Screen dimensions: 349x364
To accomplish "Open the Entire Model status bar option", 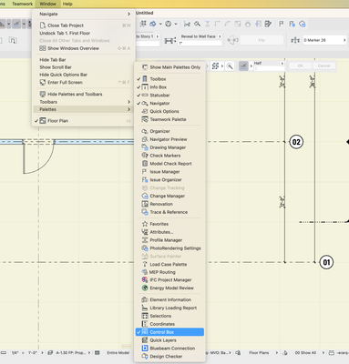I will (118, 353).
